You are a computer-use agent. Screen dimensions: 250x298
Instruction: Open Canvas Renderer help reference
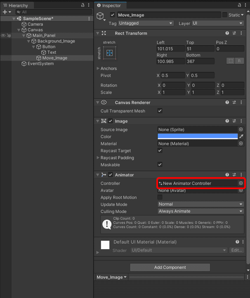[x=227, y=103]
